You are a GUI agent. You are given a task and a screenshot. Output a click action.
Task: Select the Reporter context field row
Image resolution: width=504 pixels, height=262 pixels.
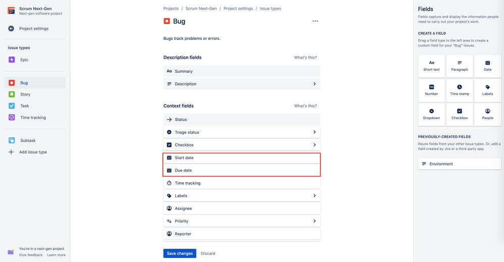tap(242, 234)
